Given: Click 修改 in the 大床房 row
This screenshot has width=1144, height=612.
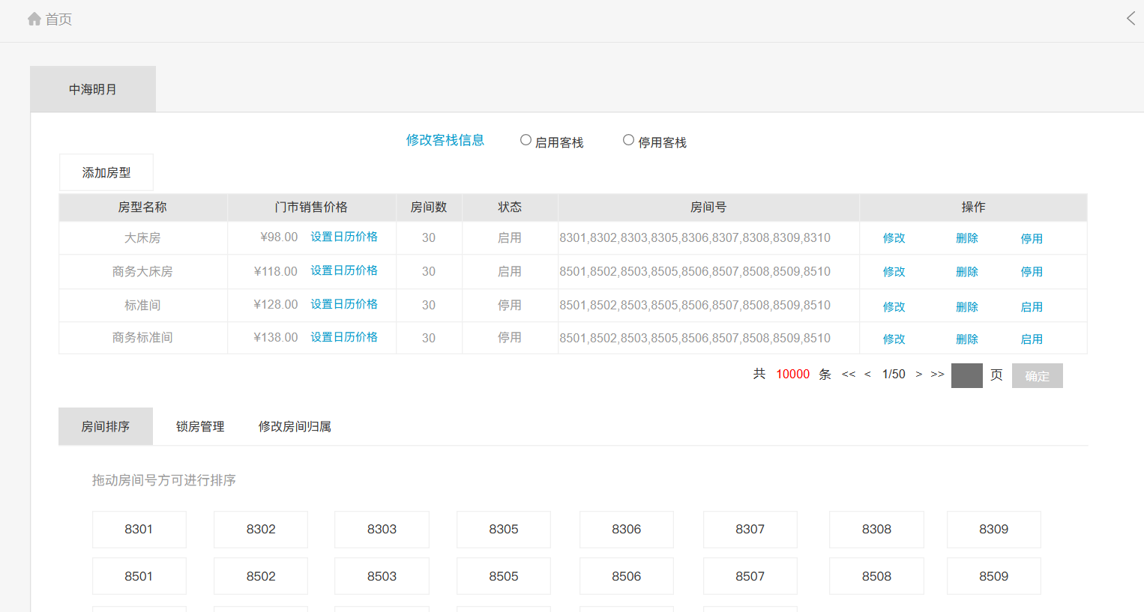Looking at the screenshot, I should click(894, 238).
